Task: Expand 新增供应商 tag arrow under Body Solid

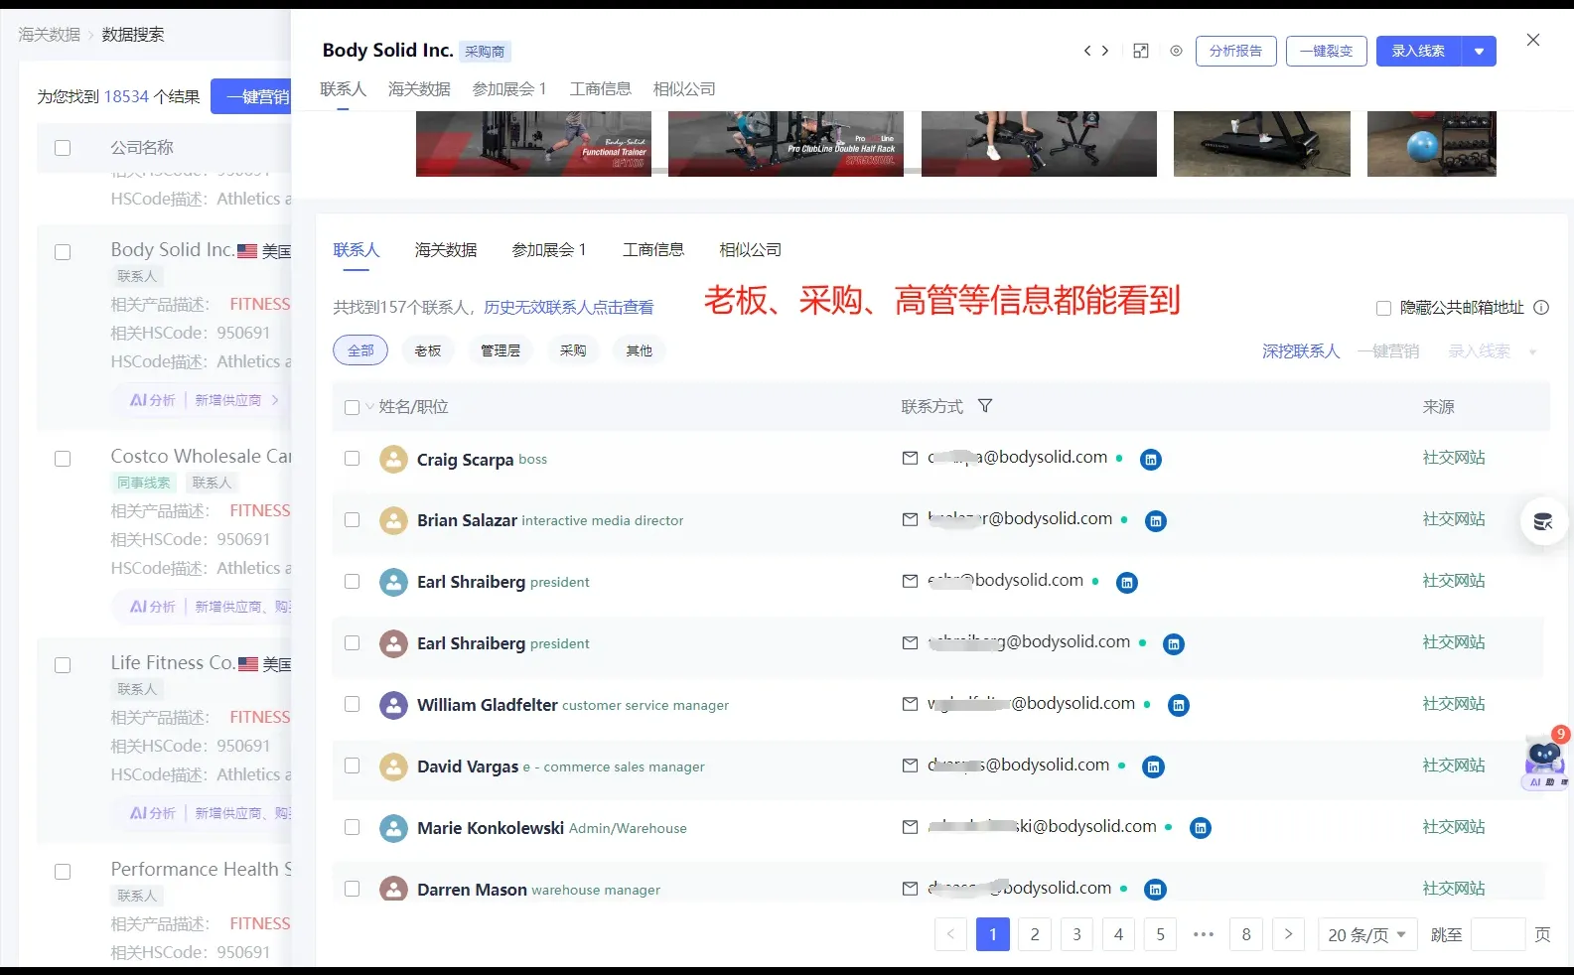Action: (275, 400)
